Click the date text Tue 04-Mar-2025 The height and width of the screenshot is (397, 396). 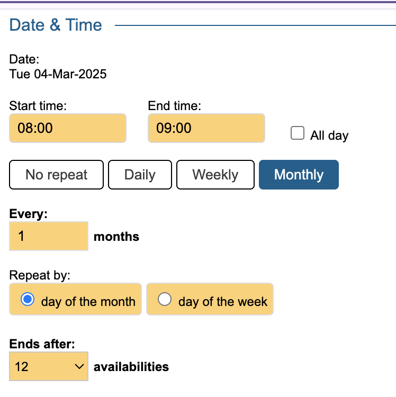(58, 74)
